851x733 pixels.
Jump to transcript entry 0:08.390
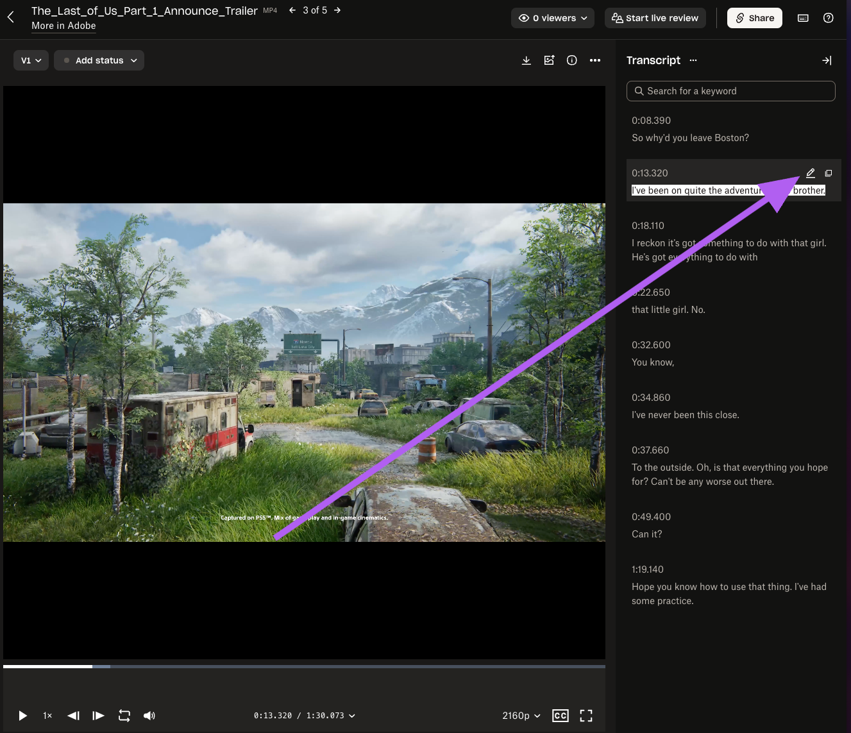(651, 121)
